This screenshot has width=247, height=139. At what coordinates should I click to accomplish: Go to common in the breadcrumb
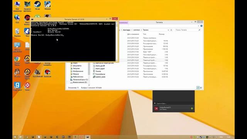137,30
